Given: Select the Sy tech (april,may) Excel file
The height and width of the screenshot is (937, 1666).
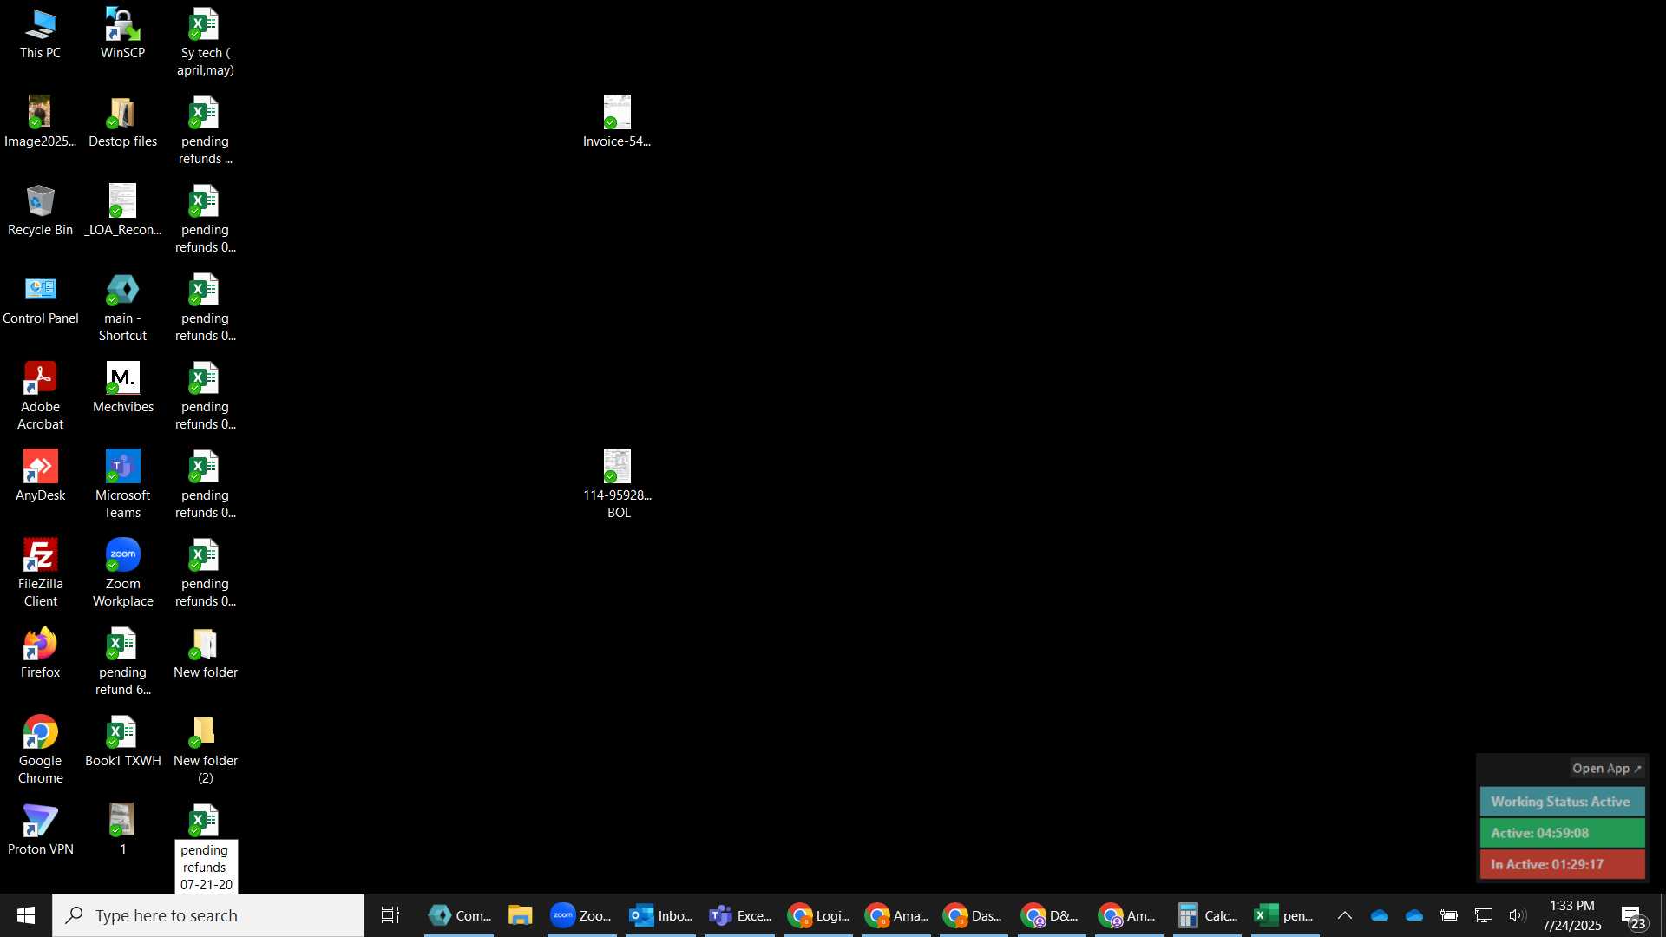Looking at the screenshot, I should [x=205, y=43].
